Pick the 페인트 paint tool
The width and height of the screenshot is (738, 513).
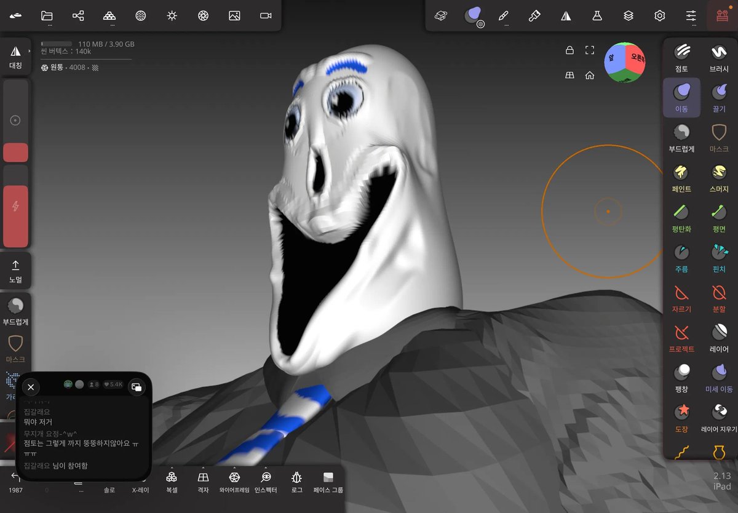tap(681, 178)
